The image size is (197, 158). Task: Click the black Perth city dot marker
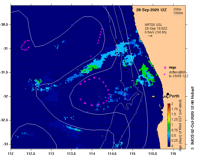pyautogui.click(x=168, y=94)
